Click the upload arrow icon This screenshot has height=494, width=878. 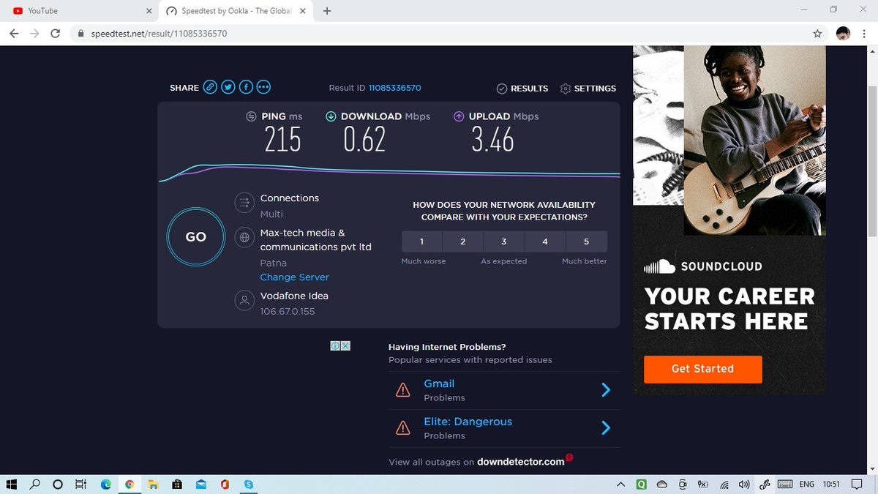click(459, 116)
